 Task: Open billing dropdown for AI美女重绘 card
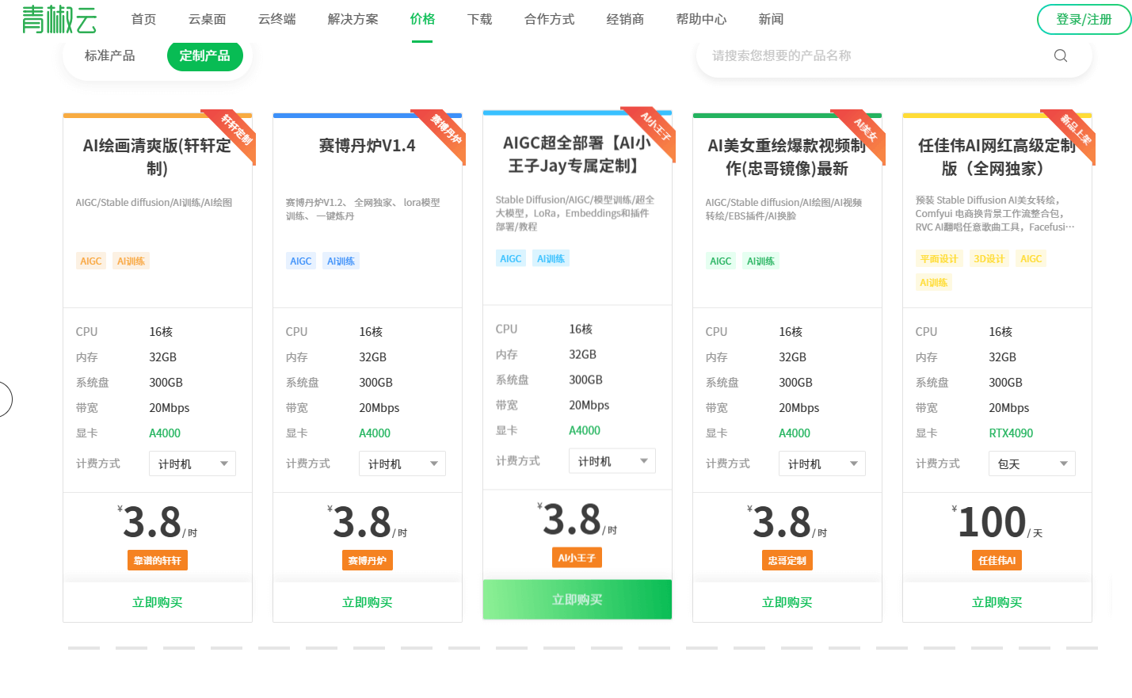tap(822, 463)
